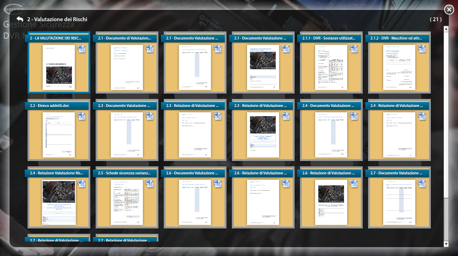The height and width of the screenshot is (256, 458).
Task: Open the 2.3 Documento Valutazione page preview
Action: pos(127,135)
